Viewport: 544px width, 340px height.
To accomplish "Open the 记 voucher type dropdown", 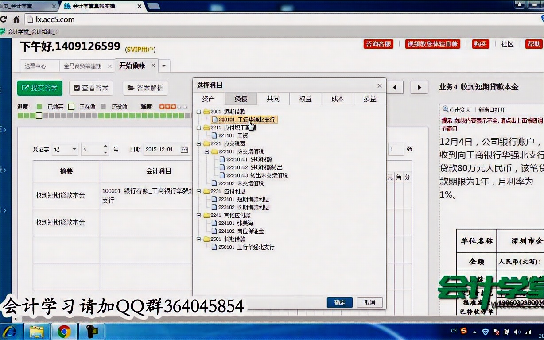I will pos(74,149).
